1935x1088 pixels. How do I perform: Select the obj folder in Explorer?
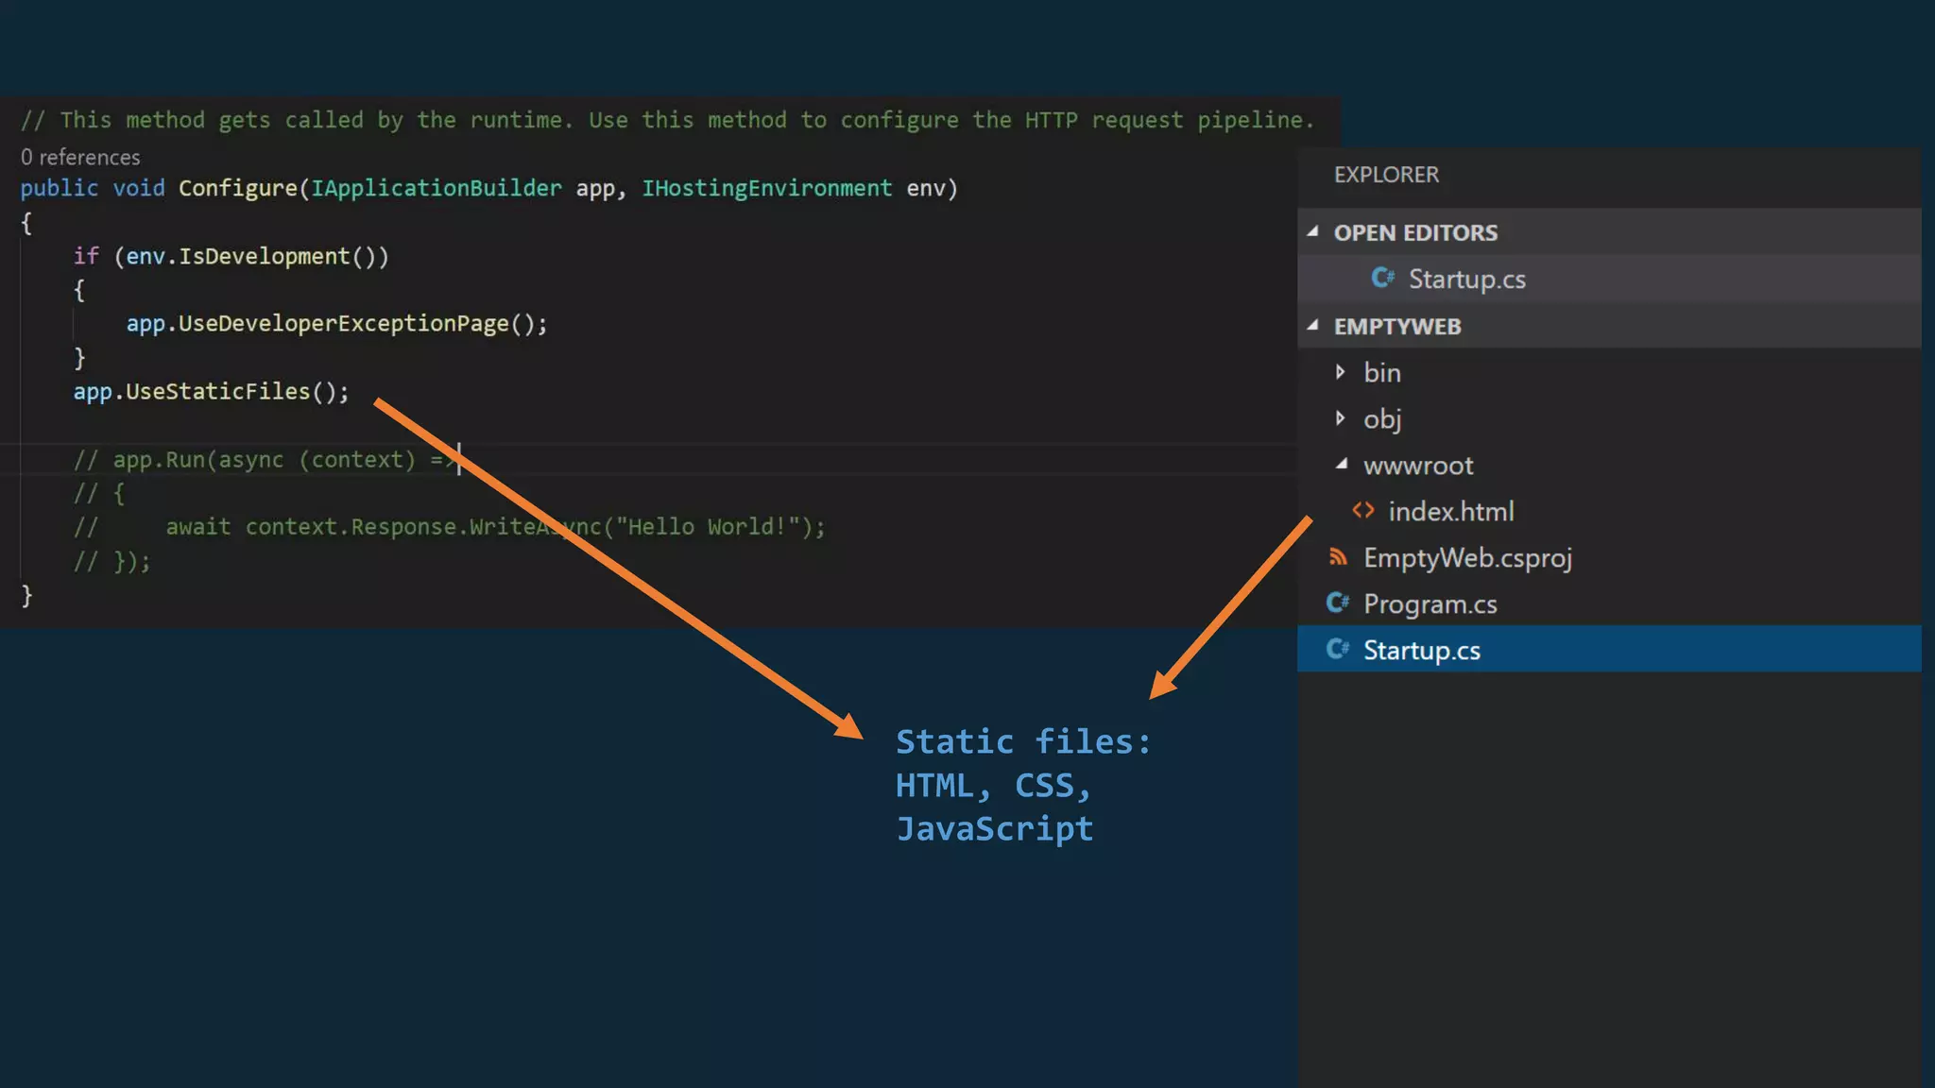1382,419
